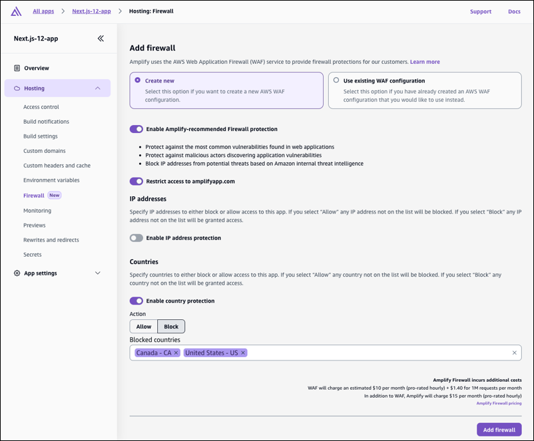This screenshot has width=534, height=441.
Task: Turn off Restrict access to amplifyapp.com
Action: (x=136, y=181)
